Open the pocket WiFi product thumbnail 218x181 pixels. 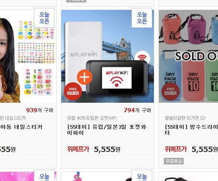108,56
